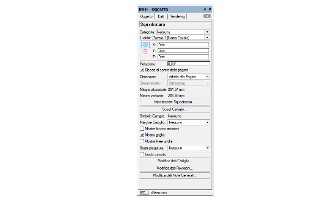319x201 pixels.
Task: Select the pink screen plane mode icon
Action: (145, 51)
